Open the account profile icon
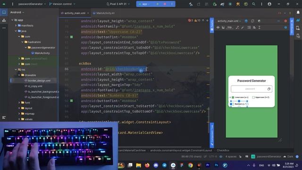Viewport: 302px width, 170px height. pyautogui.click(x=269, y=4)
